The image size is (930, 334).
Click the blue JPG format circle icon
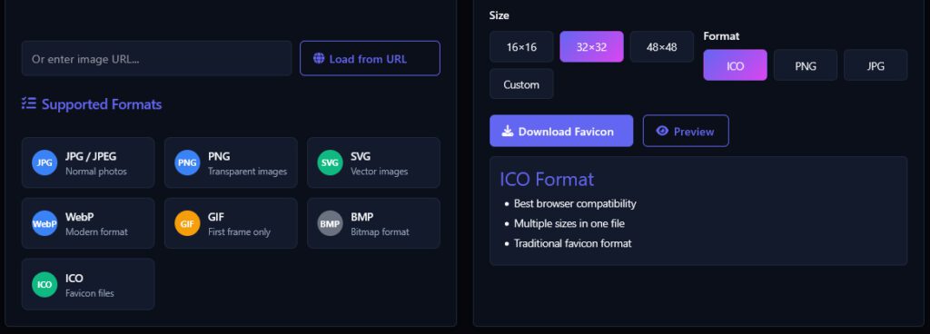point(45,162)
